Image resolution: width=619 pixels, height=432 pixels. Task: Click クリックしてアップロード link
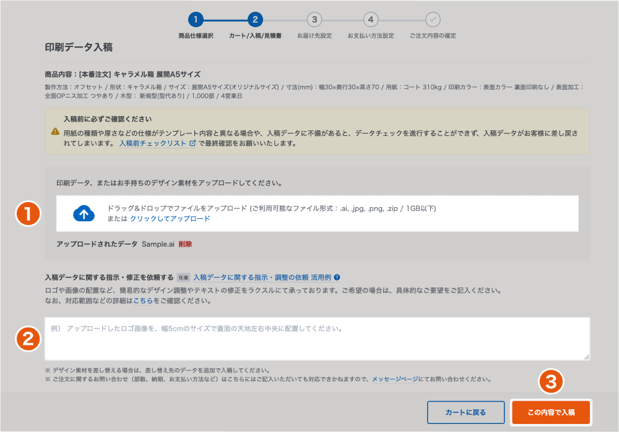coord(170,219)
